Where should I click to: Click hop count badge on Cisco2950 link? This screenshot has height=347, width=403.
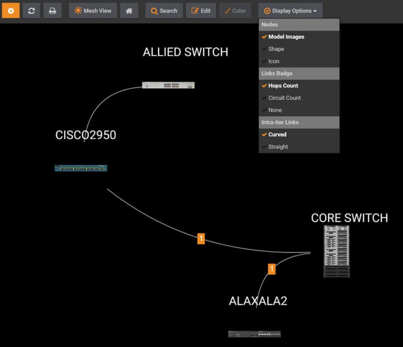(x=201, y=238)
